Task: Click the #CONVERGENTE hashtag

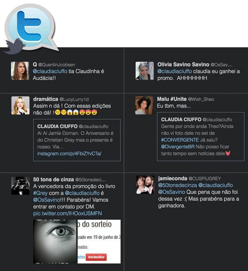Action: click(180, 140)
